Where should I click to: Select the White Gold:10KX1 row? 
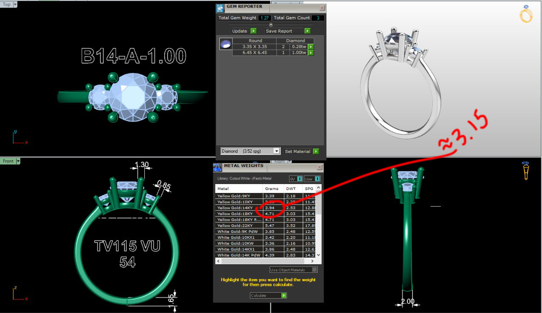[x=266, y=238]
